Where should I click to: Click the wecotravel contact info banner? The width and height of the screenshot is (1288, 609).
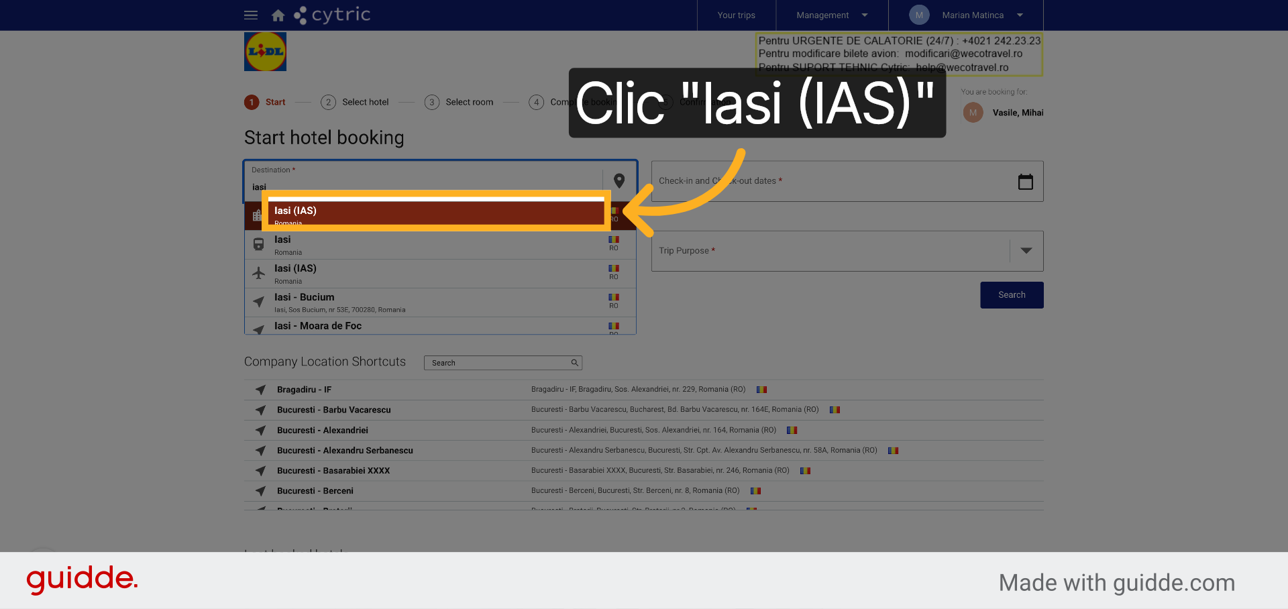coord(899,54)
